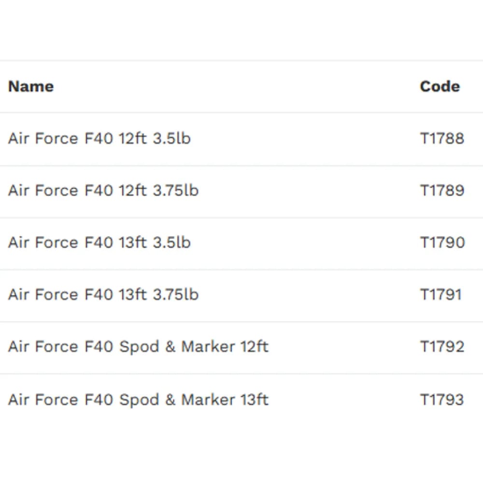Click the Name column header

[31, 87]
